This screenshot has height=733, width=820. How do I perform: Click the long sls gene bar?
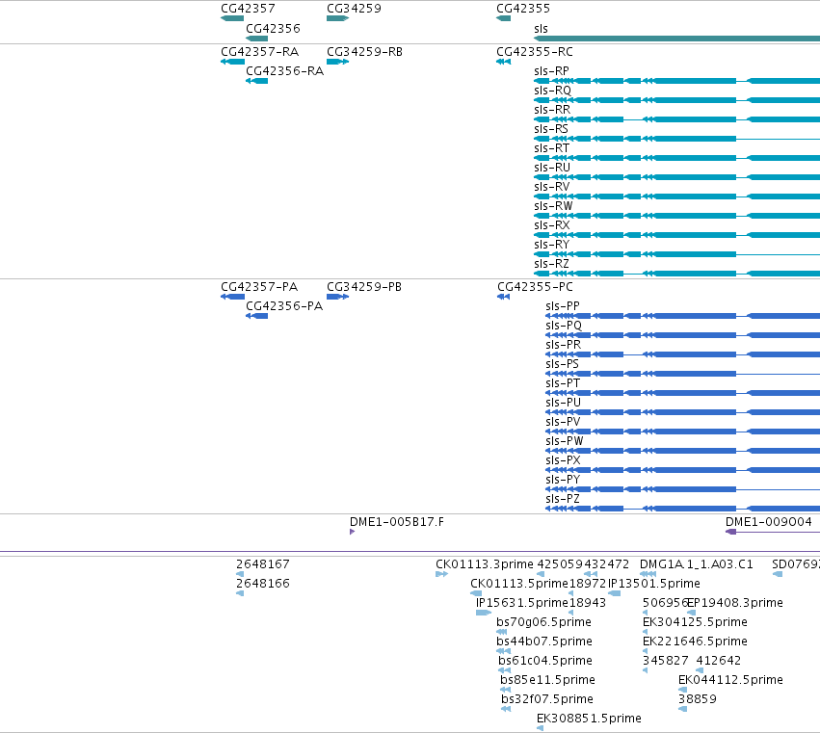click(x=676, y=39)
